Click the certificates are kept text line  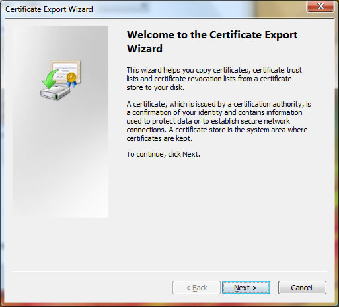pyautogui.click(x=159, y=138)
